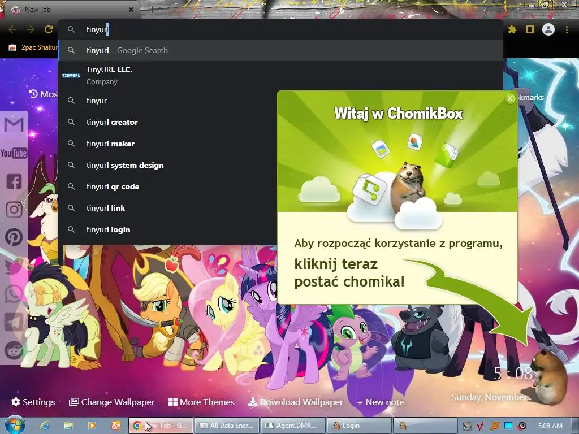Open the Windows Start button

(x=15, y=426)
